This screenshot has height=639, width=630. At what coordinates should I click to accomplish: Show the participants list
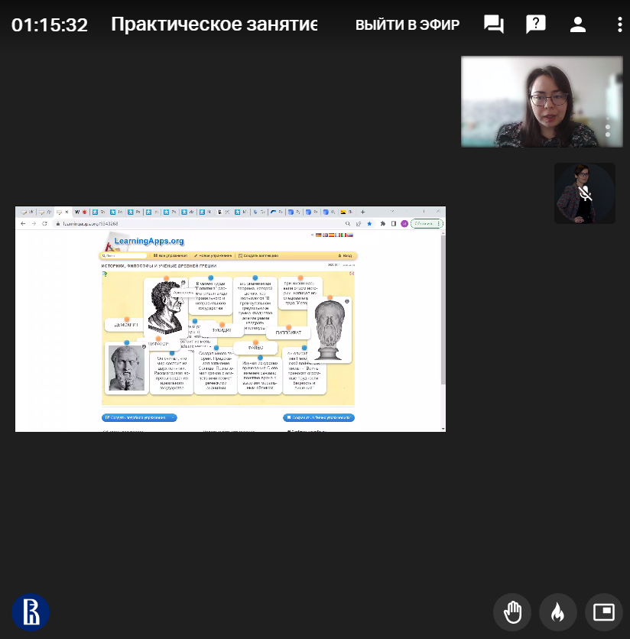click(x=577, y=24)
